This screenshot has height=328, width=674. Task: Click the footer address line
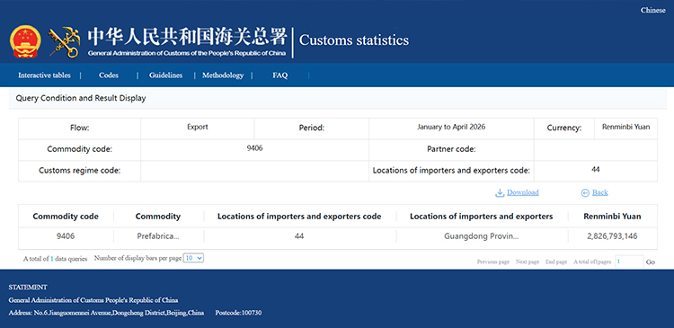pos(106,313)
